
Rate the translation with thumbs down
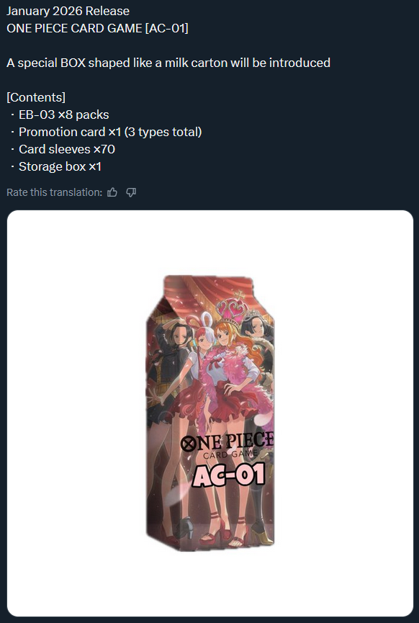pos(131,192)
